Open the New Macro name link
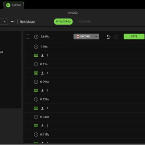The height and width of the screenshot is (145, 145). [x=27, y=22]
